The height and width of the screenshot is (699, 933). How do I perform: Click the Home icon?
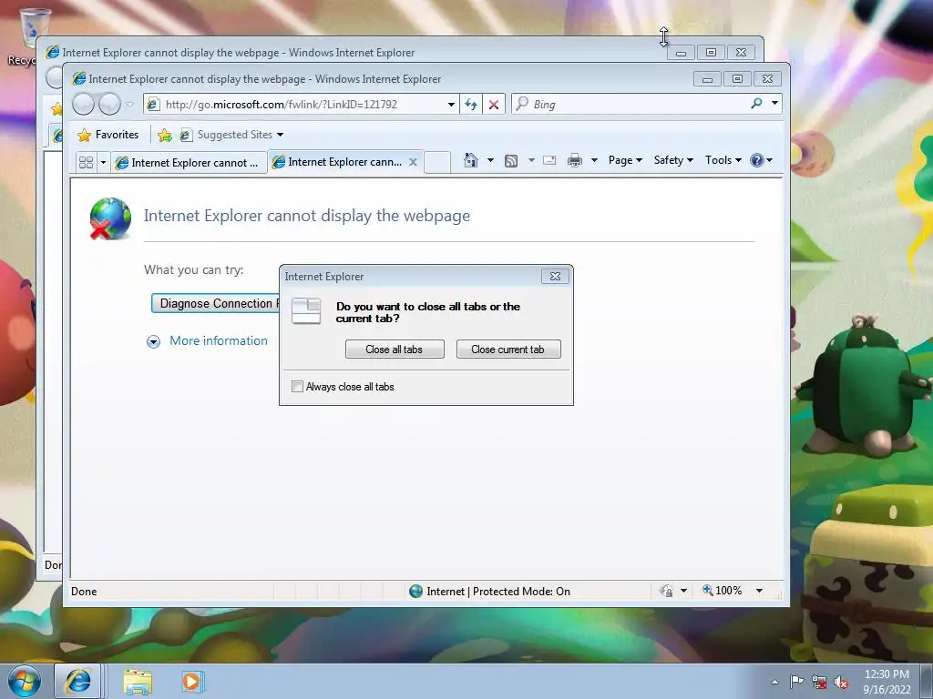pos(471,160)
